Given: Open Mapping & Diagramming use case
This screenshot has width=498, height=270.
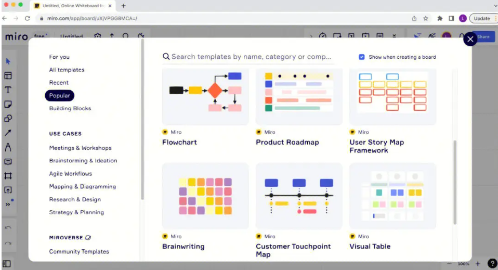Looking at the screenshot, I should 83,187.
